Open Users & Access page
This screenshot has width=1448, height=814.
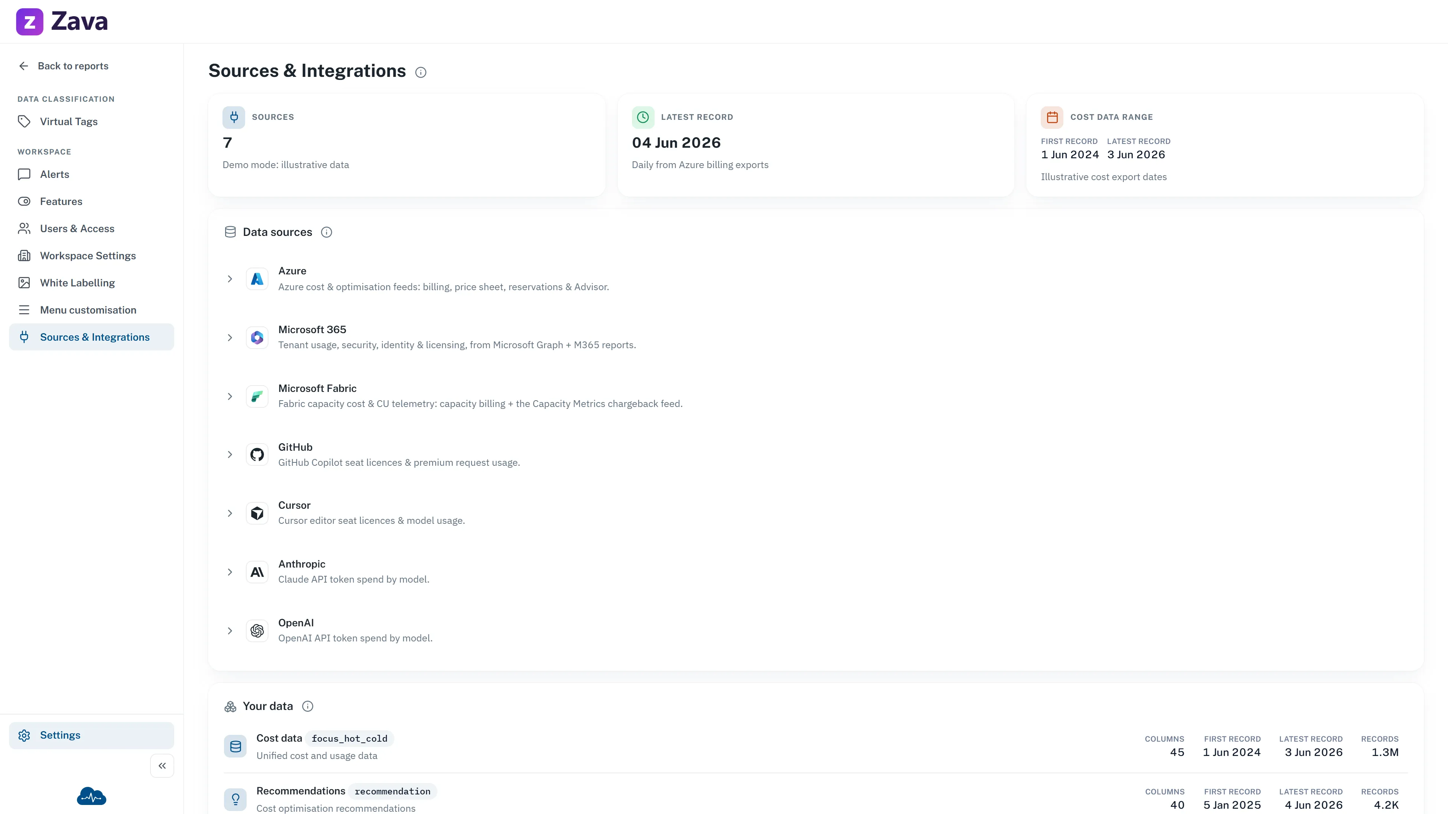(x=92, y=229)
